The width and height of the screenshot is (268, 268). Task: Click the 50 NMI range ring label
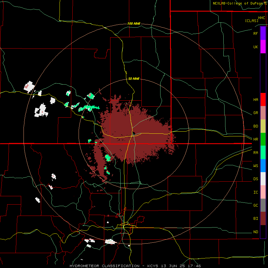tap(134, 79)
